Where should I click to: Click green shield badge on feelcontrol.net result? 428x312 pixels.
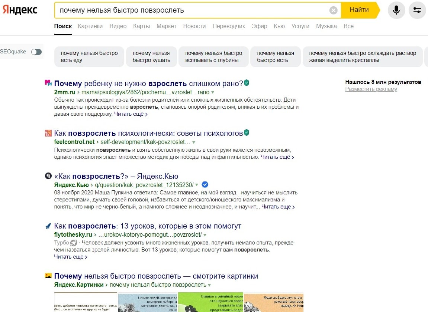coord(247,132)
